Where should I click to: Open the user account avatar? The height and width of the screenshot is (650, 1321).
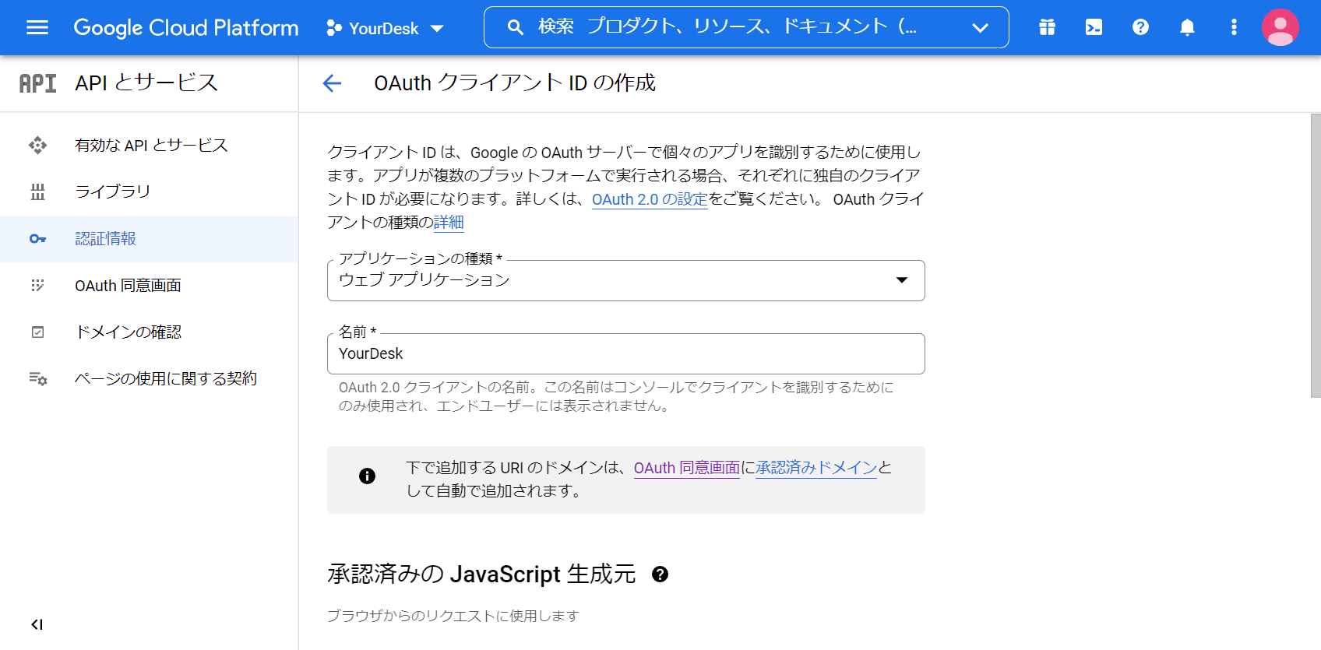click(x=1280, y=27)
